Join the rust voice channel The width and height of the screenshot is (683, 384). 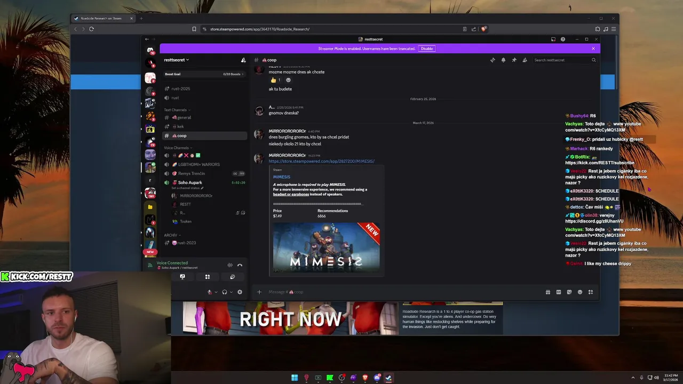coord(205,98)
